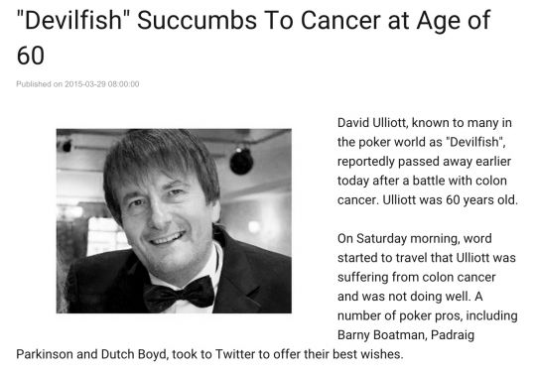Click the number 60 under the headline
Image resolution: width=535 pixels, height=373 pixels.
31,56
